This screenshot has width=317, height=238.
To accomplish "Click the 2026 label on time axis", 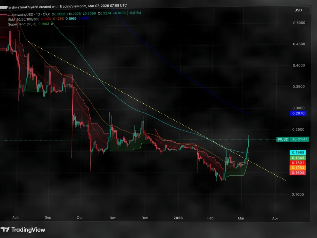I will 178,218.
